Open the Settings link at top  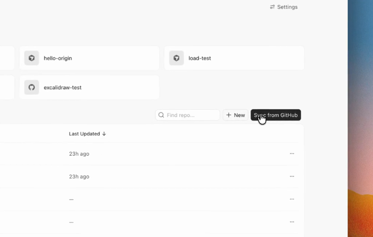[284, 7]
